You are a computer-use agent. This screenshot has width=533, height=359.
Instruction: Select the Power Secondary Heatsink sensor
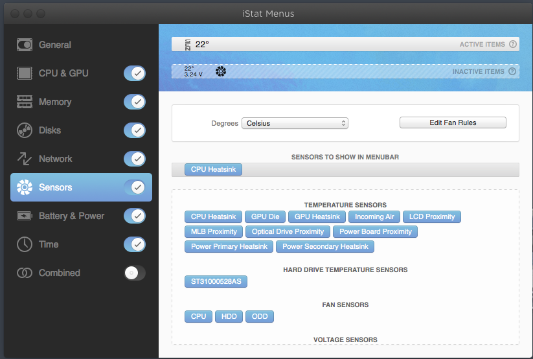tap(325, 247)
